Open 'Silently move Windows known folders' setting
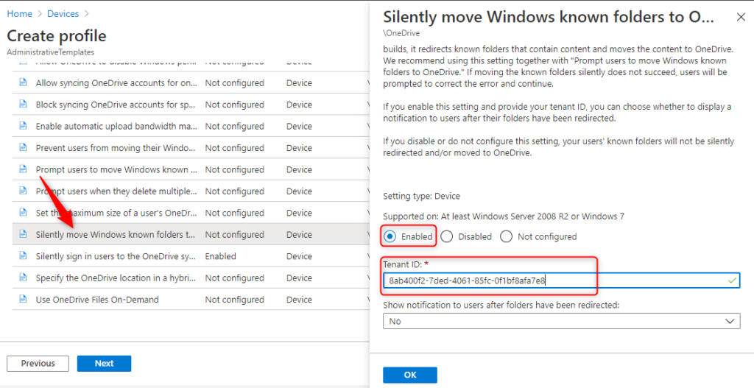 [116, 235]
